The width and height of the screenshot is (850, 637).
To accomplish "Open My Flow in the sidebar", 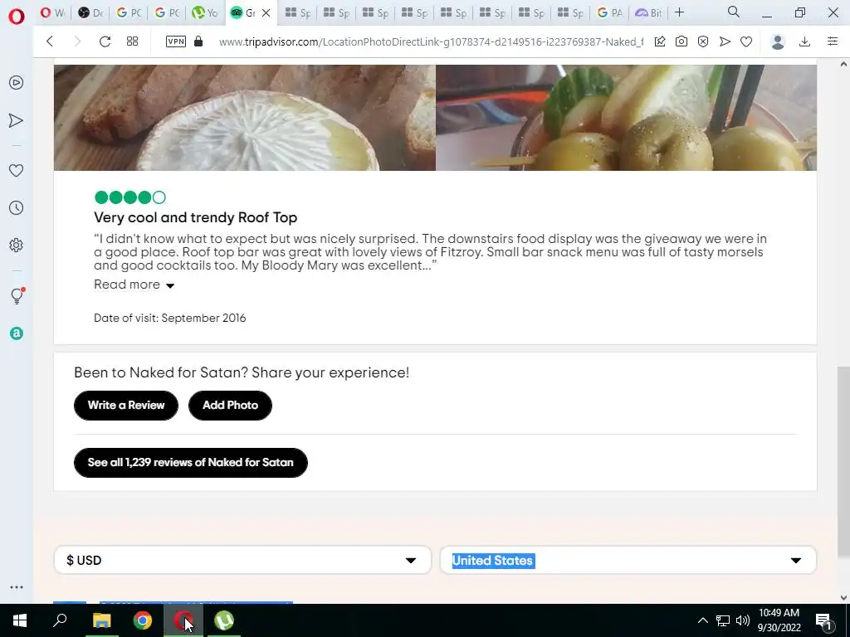I will coord(17,120).
